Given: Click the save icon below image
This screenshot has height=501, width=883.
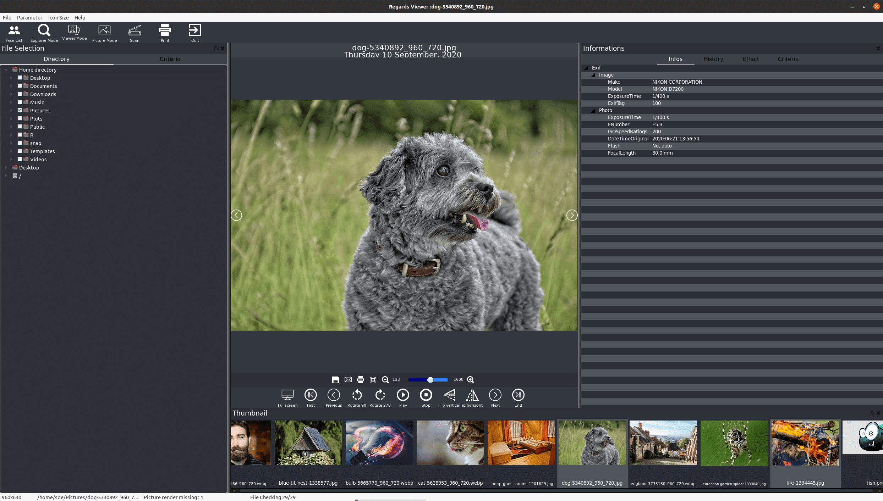Looking at the screenshot, I should (x=335, y=380).
